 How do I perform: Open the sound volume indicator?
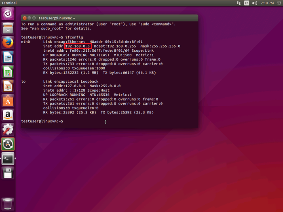(x=254, y=3)
